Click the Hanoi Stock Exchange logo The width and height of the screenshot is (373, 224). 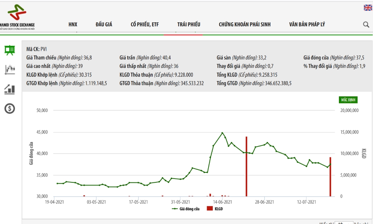(17, 17)
